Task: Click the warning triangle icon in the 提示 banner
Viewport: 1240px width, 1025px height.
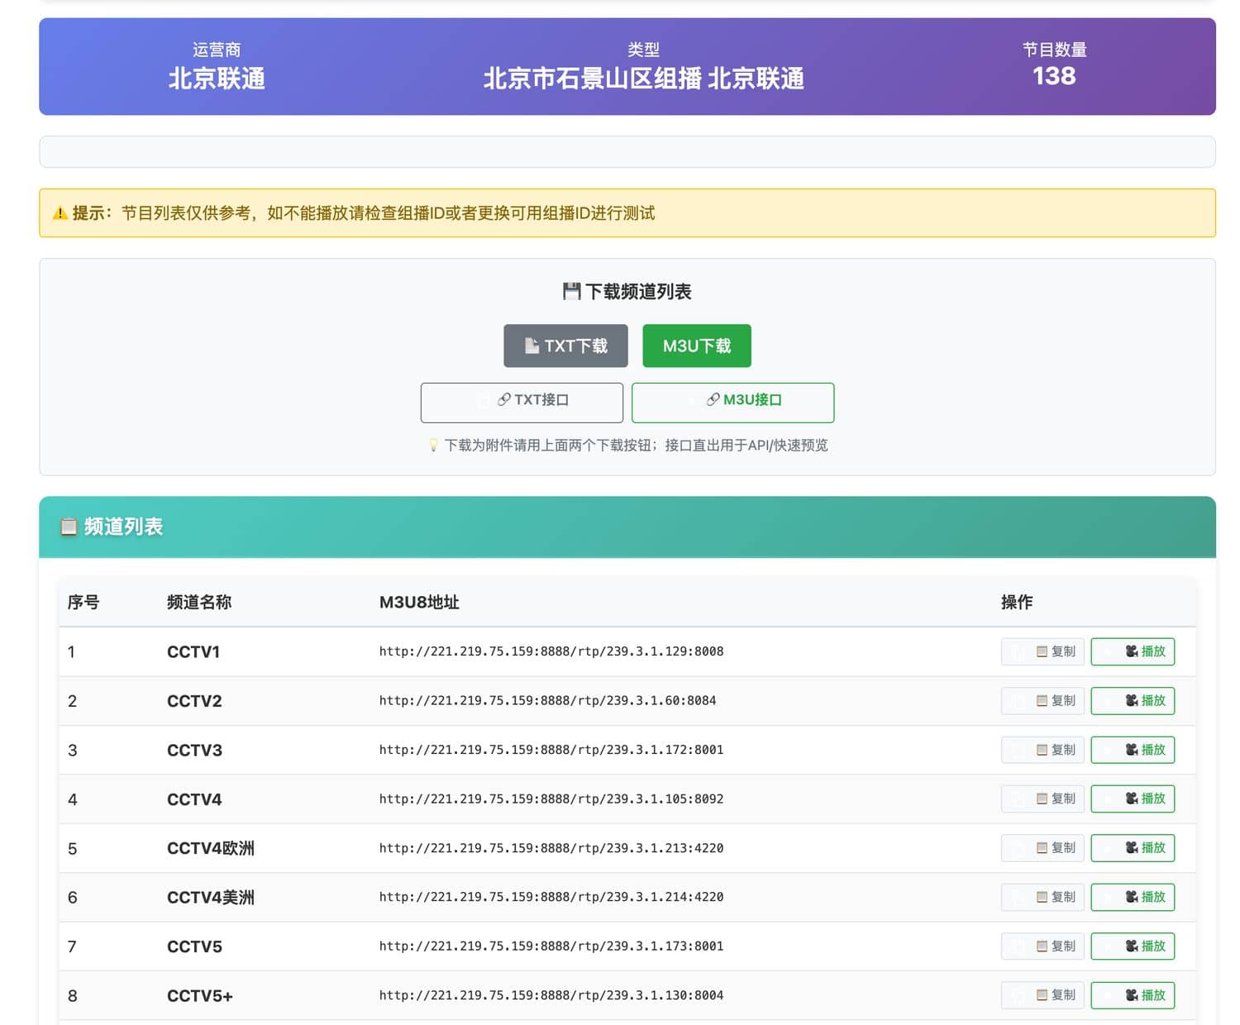Action: [60, 213]
